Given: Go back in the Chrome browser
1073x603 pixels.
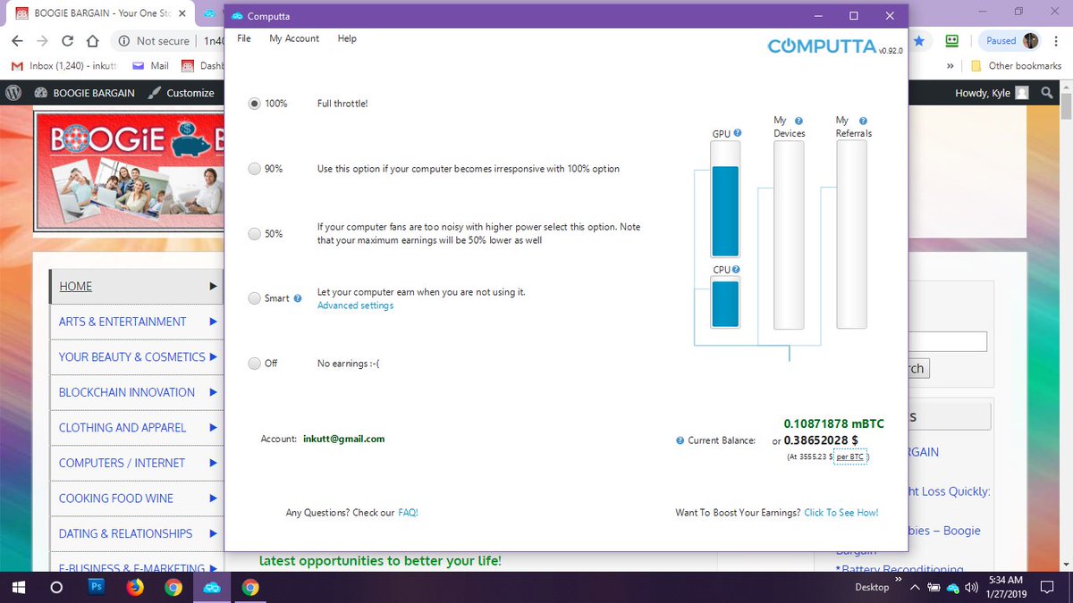Looking at the screenshot, I should (x=18, y=41).
